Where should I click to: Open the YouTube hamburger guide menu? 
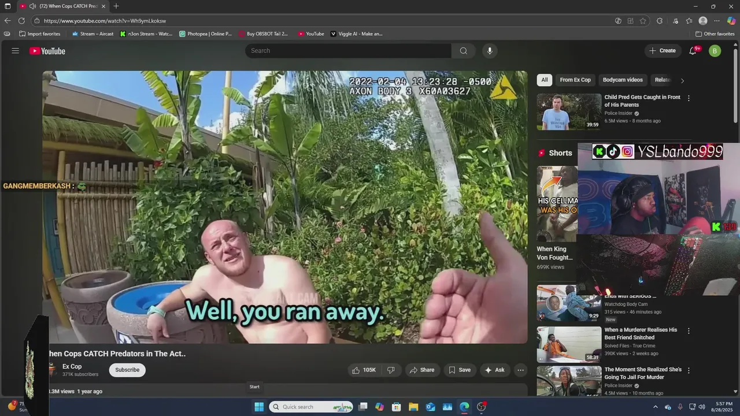15,51
